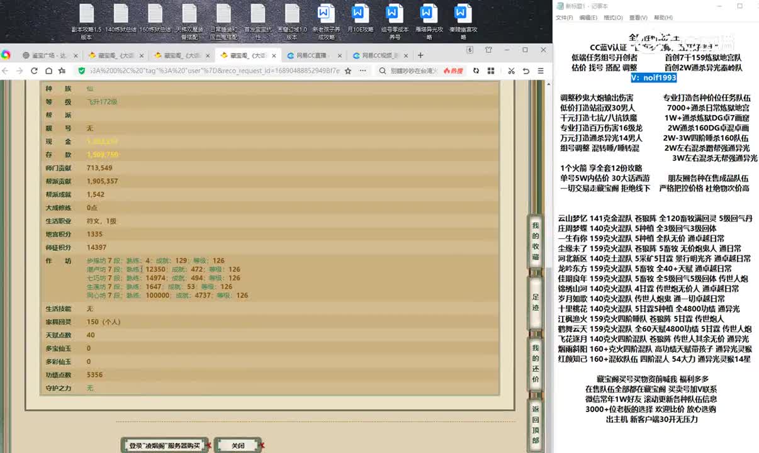Open the browser home page

pos(49,71)
